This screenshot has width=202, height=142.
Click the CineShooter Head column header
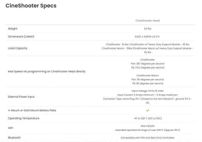[x=147, y=21]
